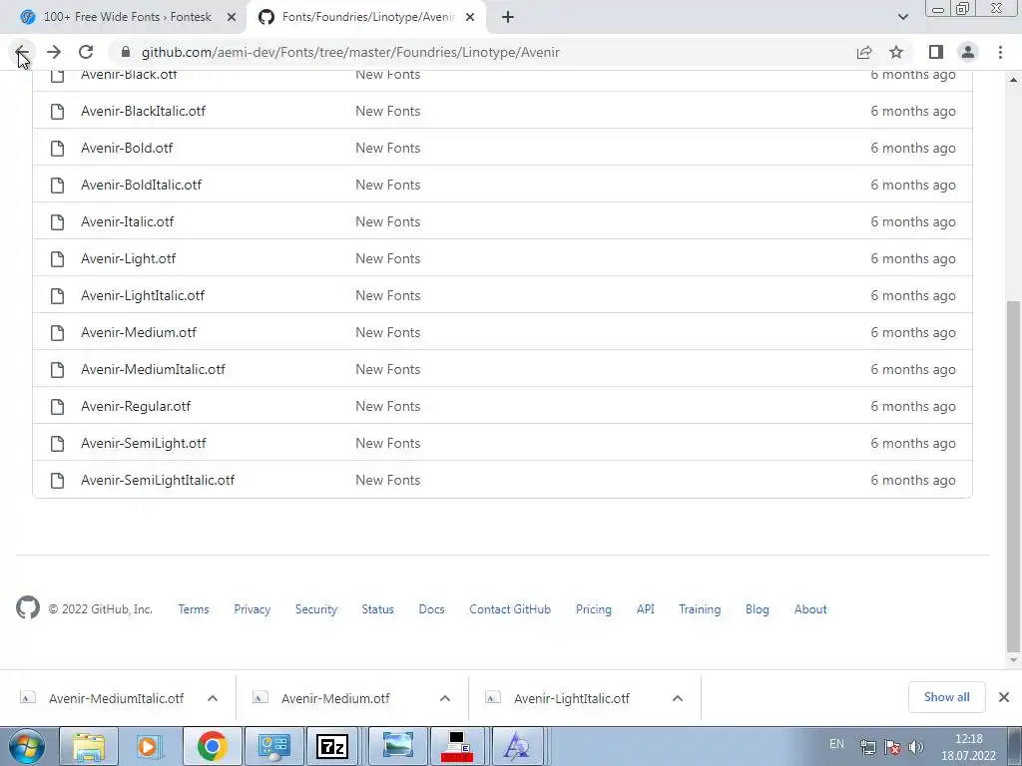1022x766 pixels.
Task: Click the page vertical scrollbar thumb
Action: 1013,476
